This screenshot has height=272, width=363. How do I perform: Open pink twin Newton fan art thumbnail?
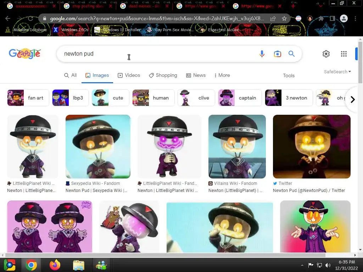click(50, 226)
